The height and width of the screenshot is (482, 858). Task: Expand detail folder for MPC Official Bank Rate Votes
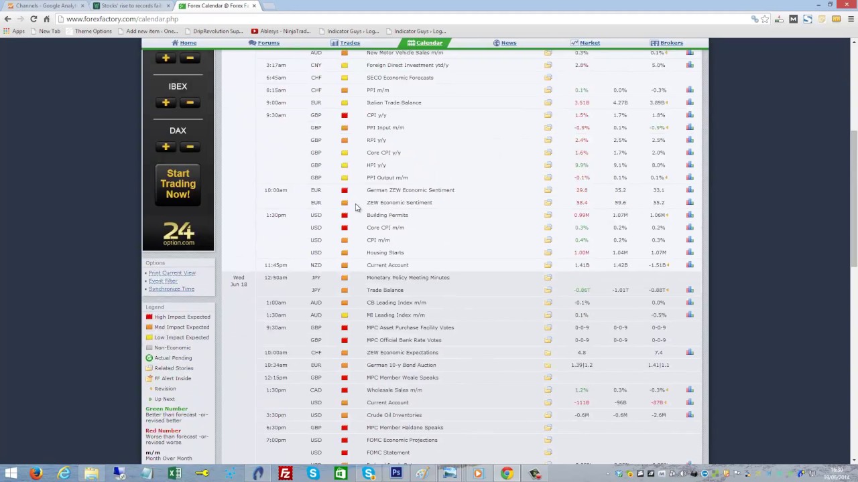coord(548,340)
